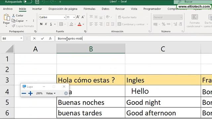Open Lupa settings gear
Viewport: 212px width, 119px height.
tap(66, 93)
